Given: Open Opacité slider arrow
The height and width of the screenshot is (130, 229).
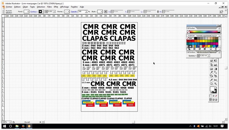Looking at the screenshot, I should click(x=86, y=11).
